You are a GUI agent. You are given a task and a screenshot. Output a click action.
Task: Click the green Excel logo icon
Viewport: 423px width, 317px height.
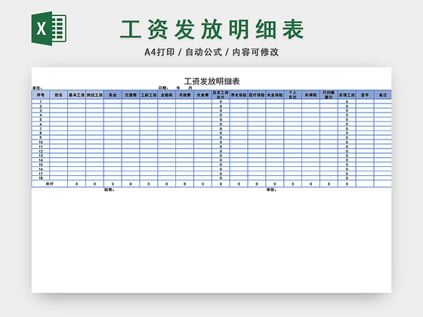coord(49,29)
